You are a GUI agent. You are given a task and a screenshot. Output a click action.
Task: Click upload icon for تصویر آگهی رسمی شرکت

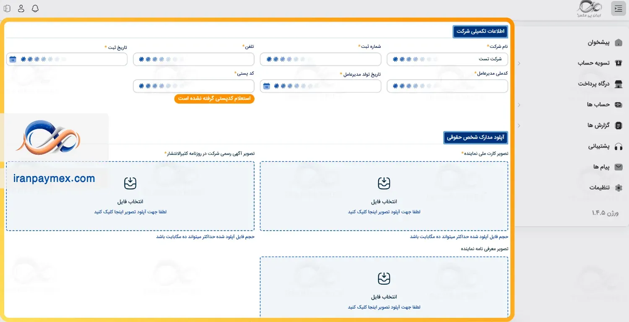pyautogui.click(x=130, y=183)
